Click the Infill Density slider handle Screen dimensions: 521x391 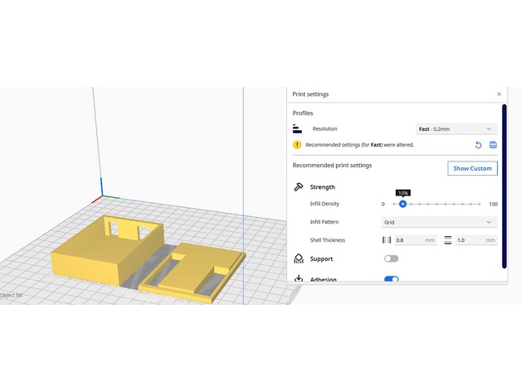click(402, 204)
